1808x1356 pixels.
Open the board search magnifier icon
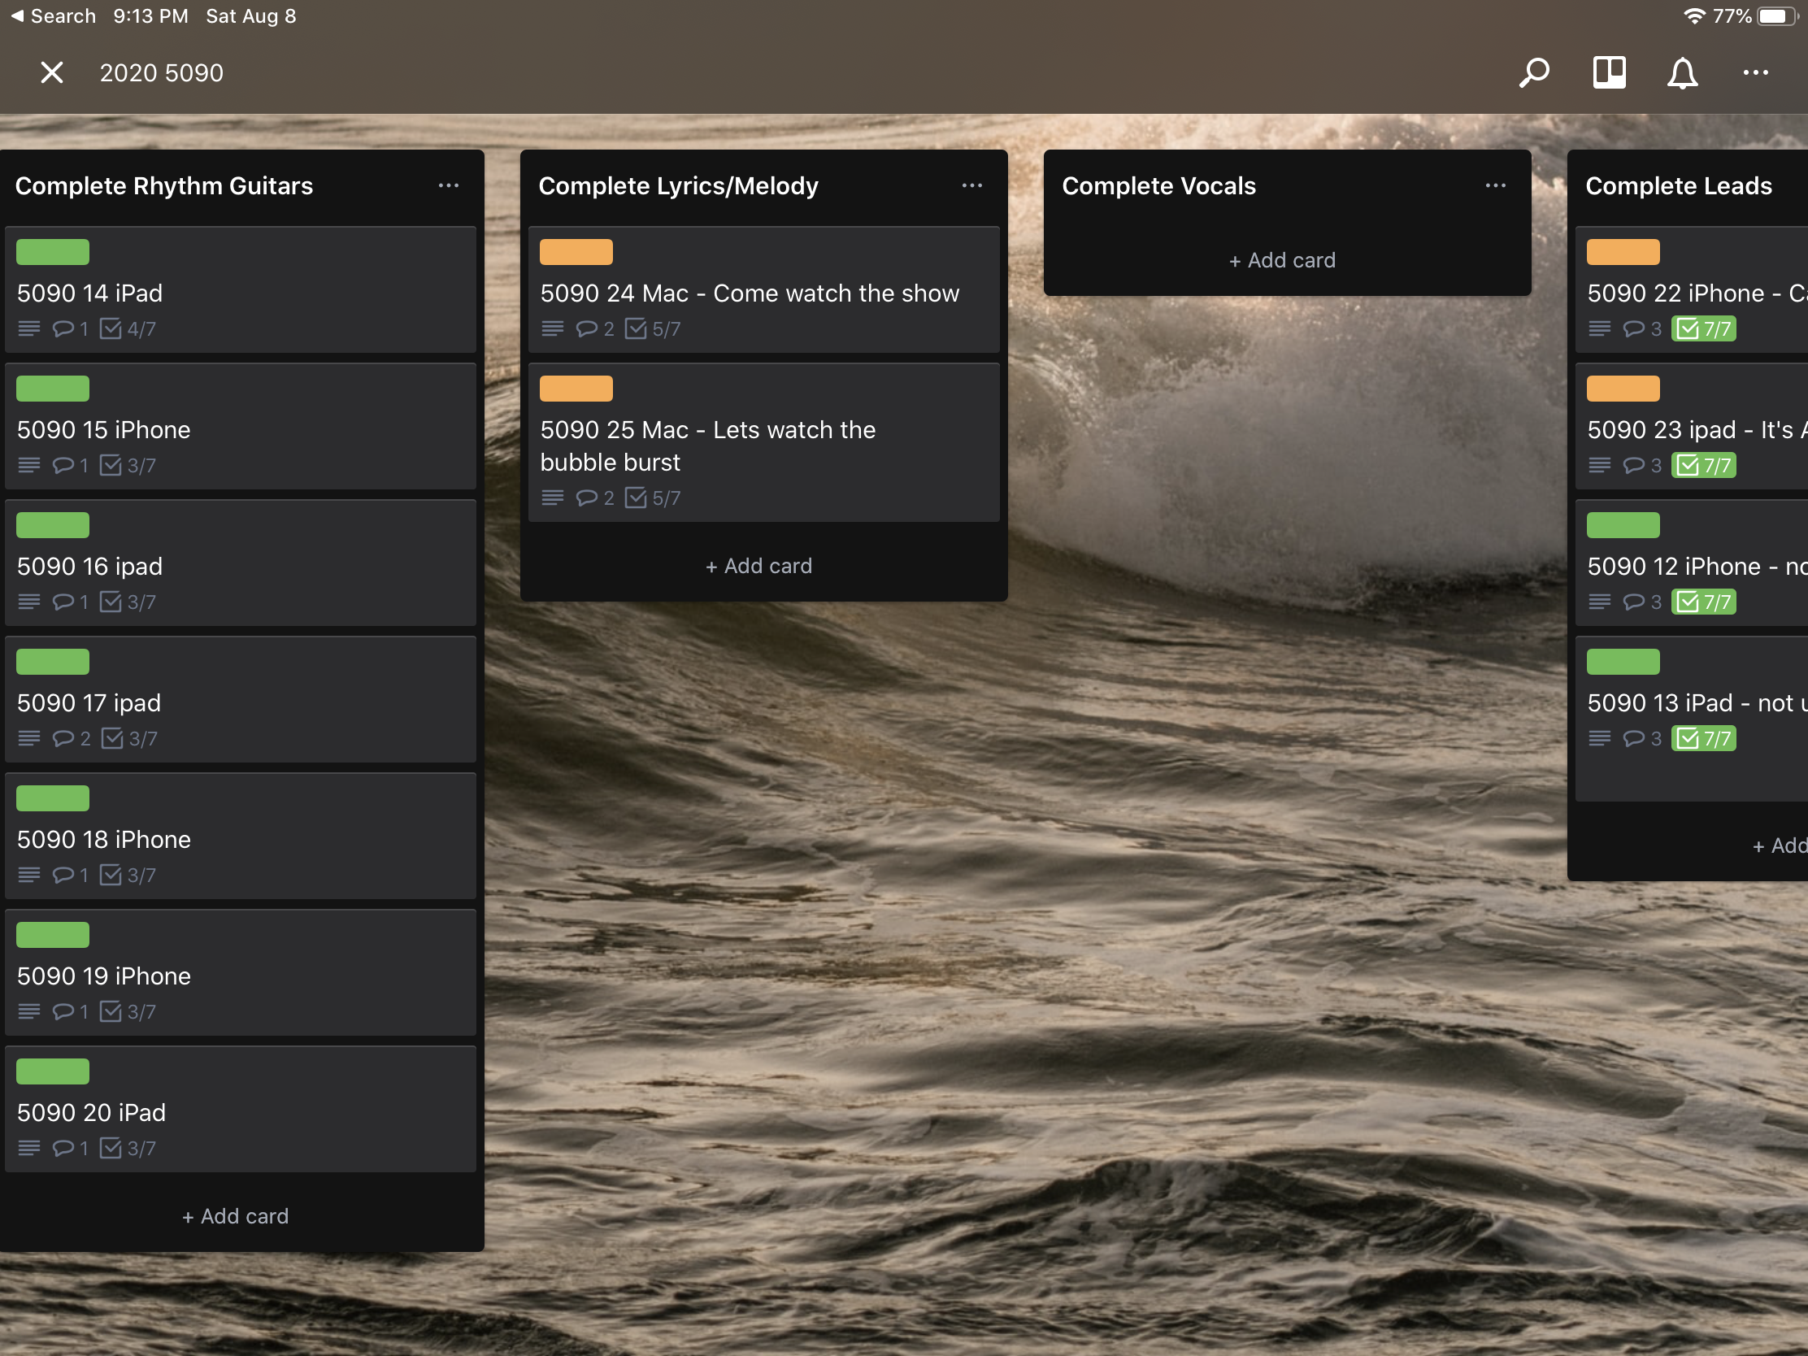pos(1534,72)
